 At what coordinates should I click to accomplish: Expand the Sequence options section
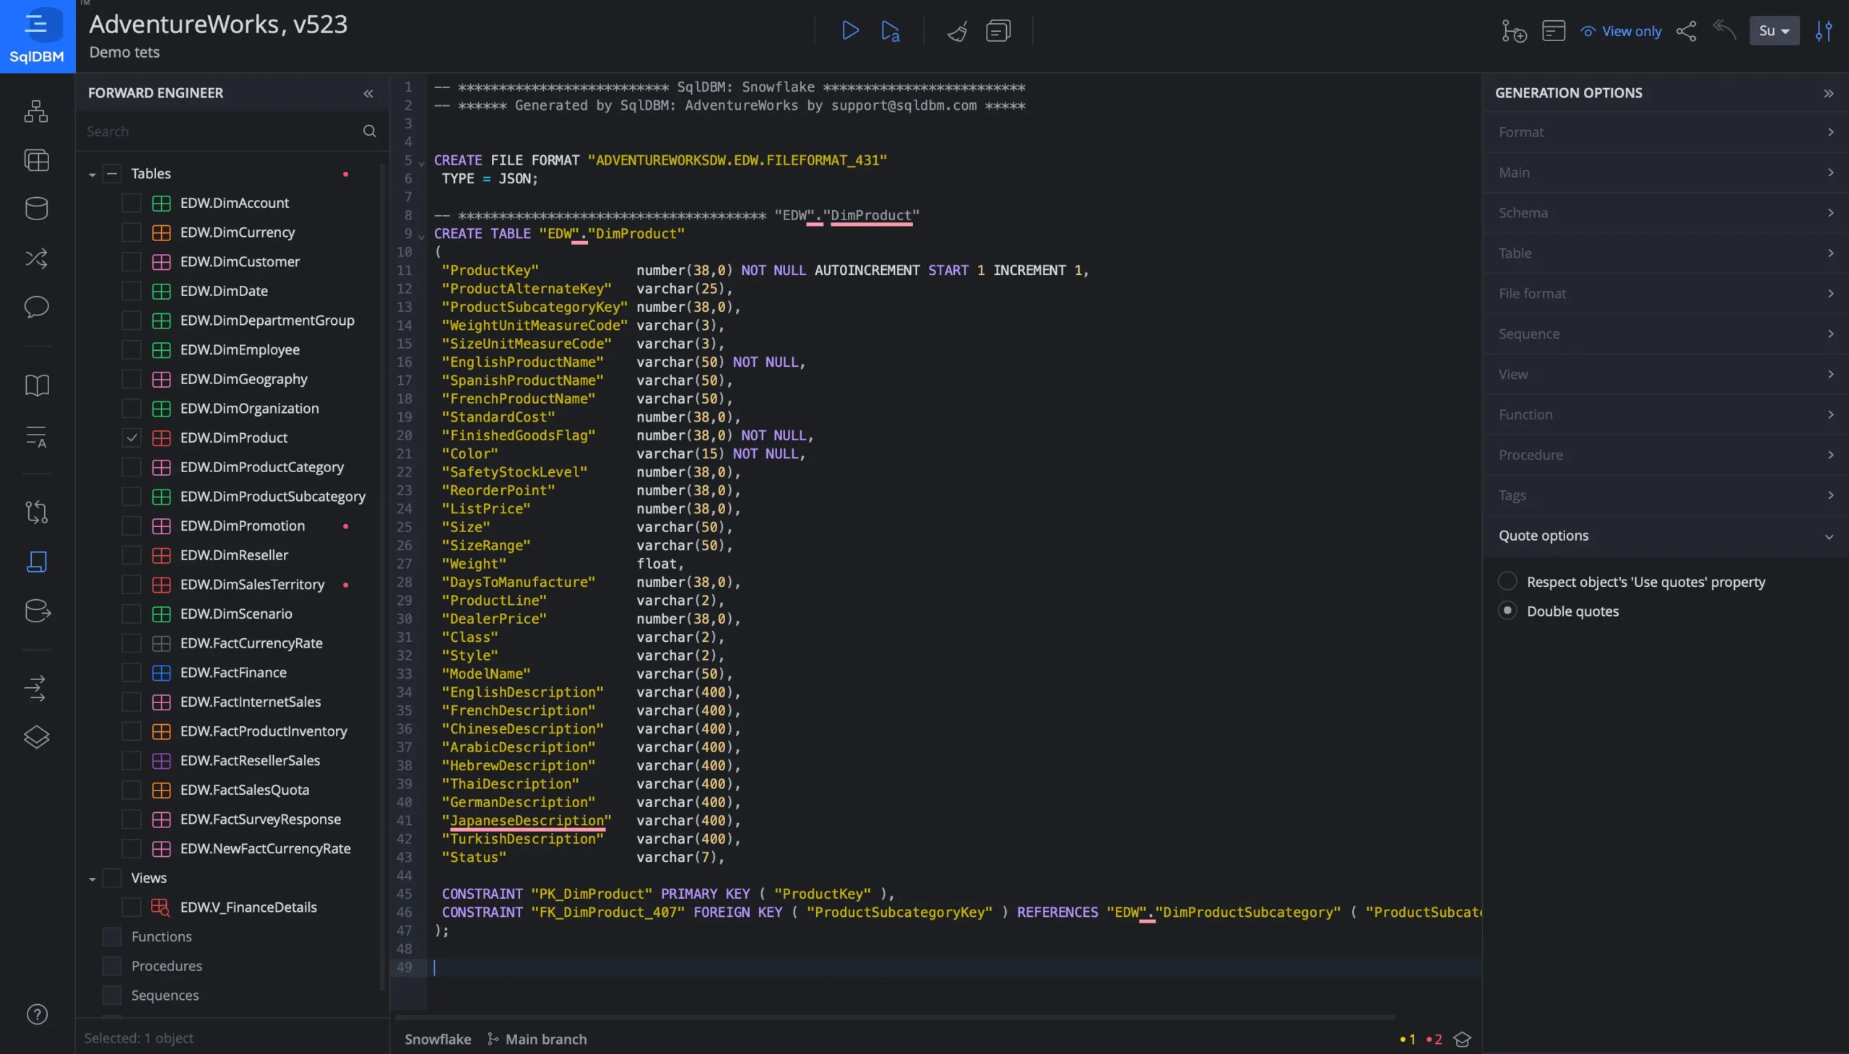click(x=1664, y=334)
